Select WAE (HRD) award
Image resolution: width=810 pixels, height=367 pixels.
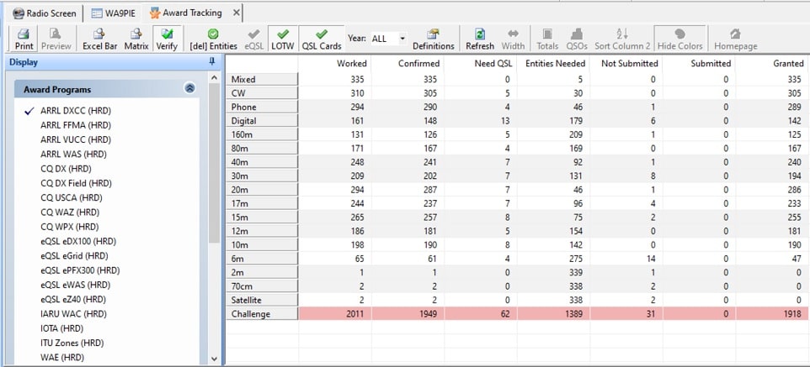tap(62, 357)
